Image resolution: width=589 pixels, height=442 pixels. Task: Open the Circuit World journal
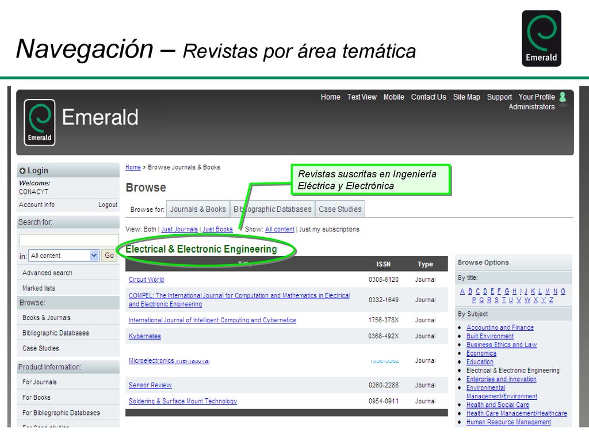146,280
